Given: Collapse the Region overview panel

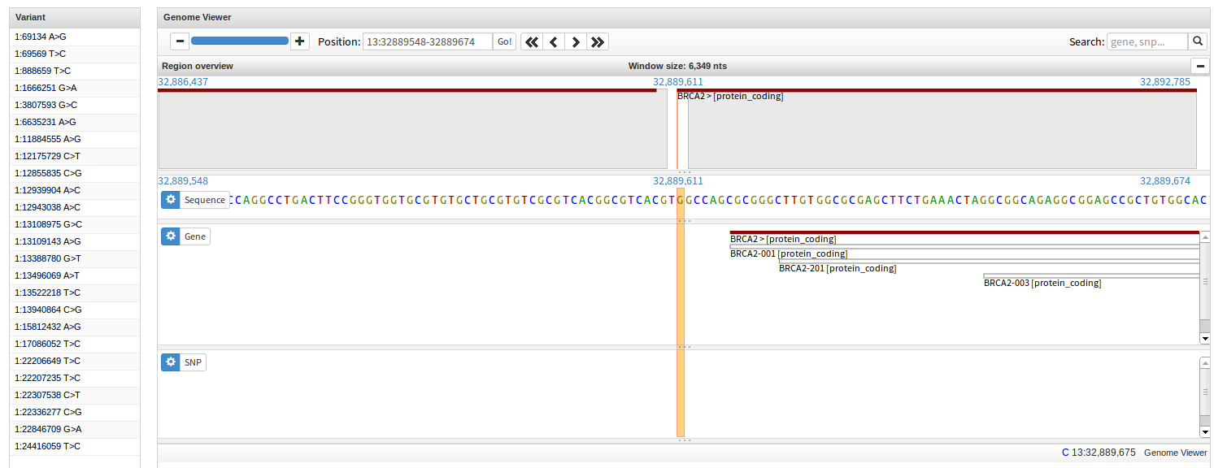Looking at the screenshot, I should pos(1199,66).
